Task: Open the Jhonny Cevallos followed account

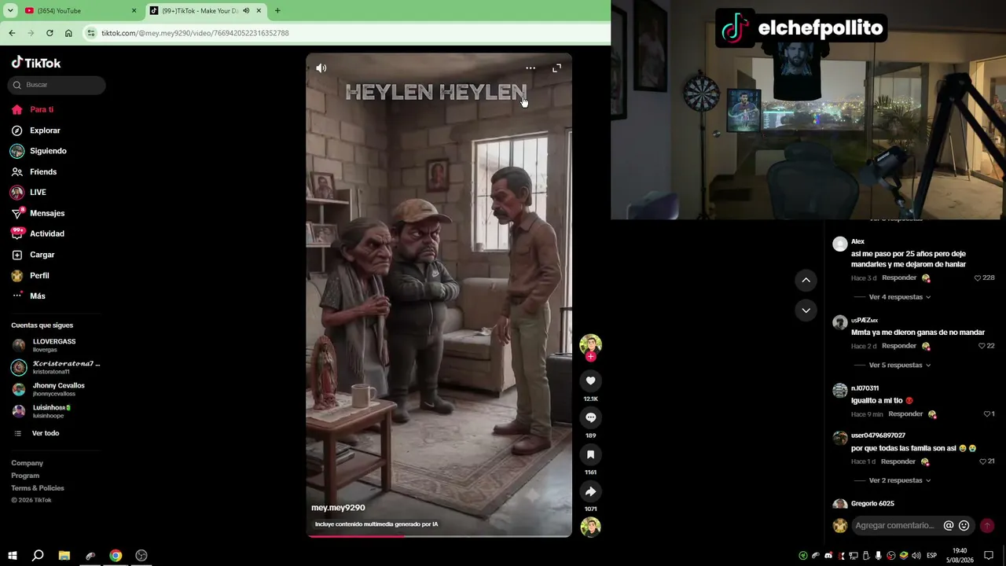Action: (55, 389)
